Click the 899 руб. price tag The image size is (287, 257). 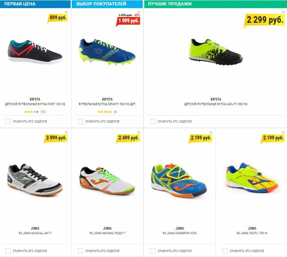coord(57,18)
